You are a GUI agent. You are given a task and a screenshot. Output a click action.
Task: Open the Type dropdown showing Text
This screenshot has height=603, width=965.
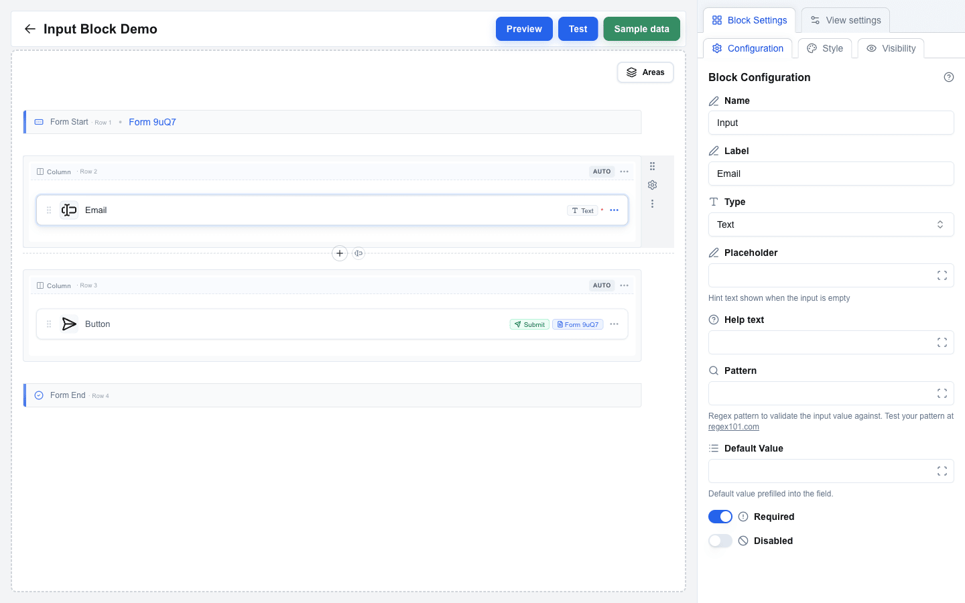pyautogui.click(x=831, y=224)
